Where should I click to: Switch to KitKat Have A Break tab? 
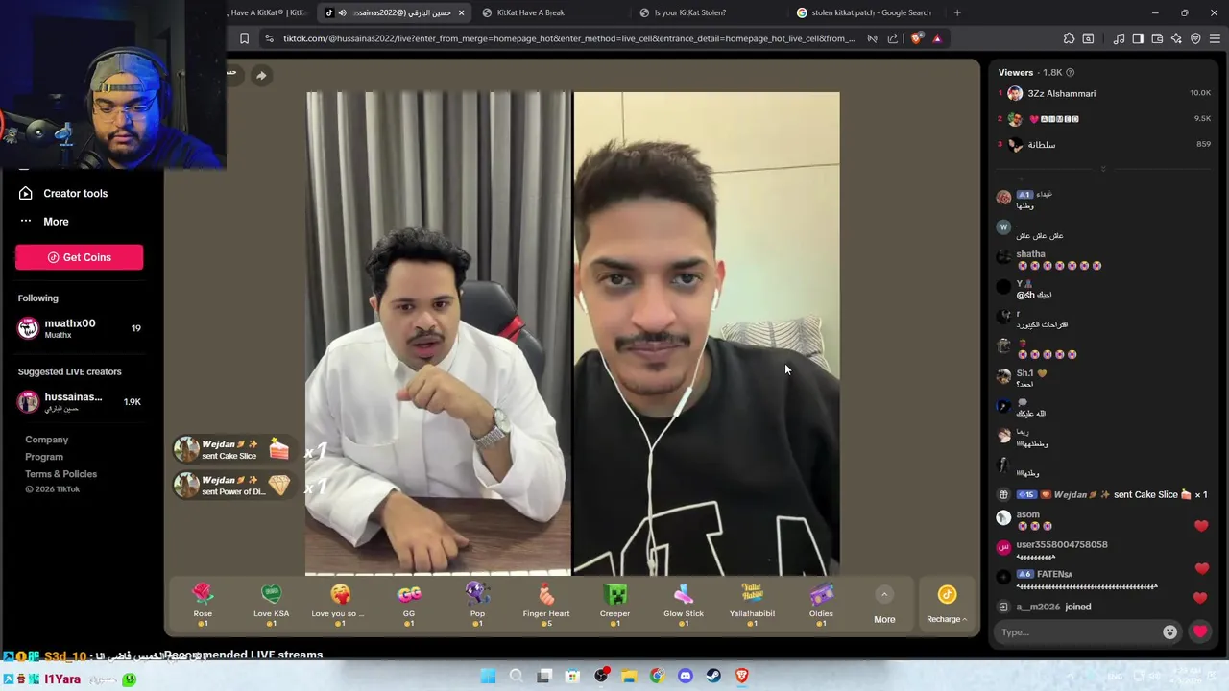(554, 12)
